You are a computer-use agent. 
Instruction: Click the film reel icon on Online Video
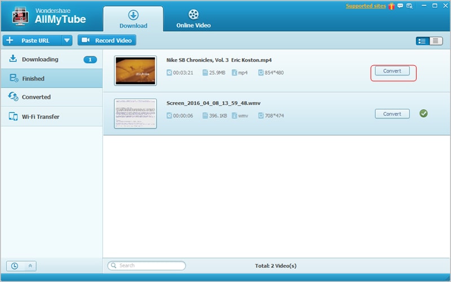tap(193, 15)
